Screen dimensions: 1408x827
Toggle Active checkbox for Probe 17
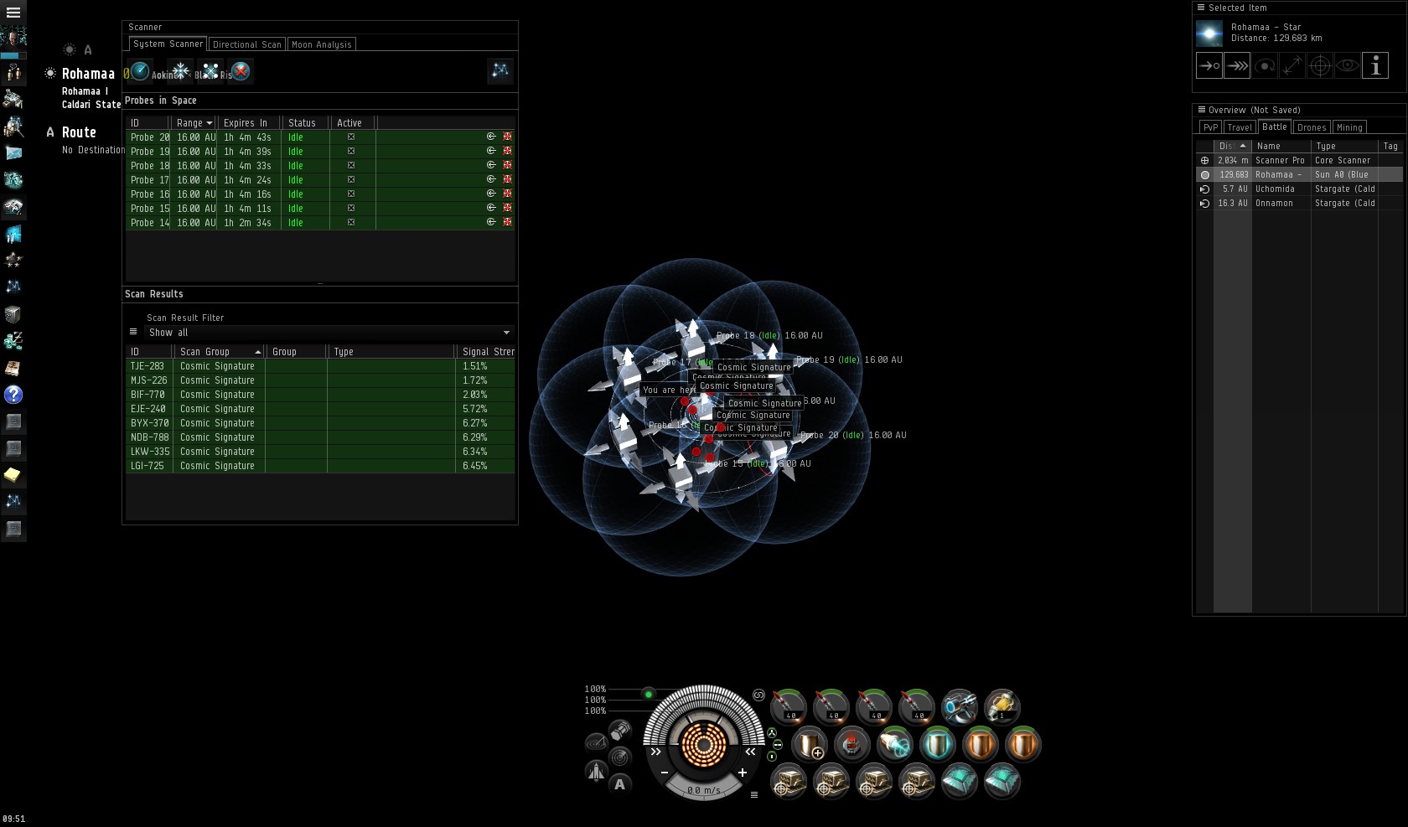(351, 179)
